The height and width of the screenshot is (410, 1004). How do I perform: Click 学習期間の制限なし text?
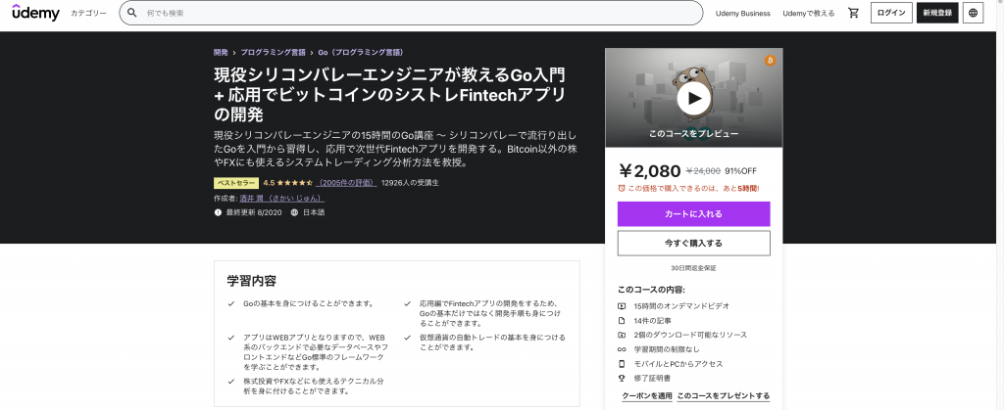coord(667,349)
